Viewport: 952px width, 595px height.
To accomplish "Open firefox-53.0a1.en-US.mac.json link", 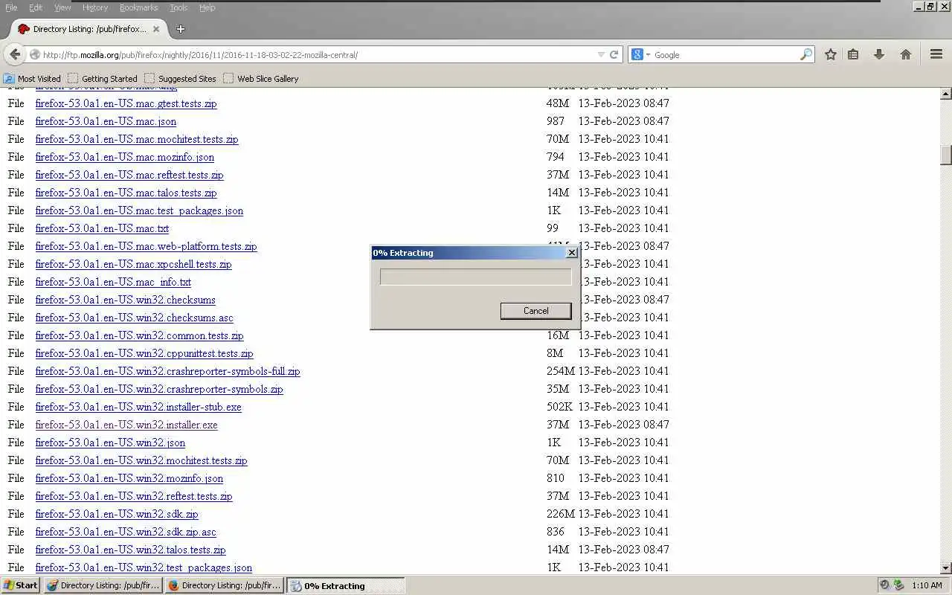I will click(x=106, y=121).
